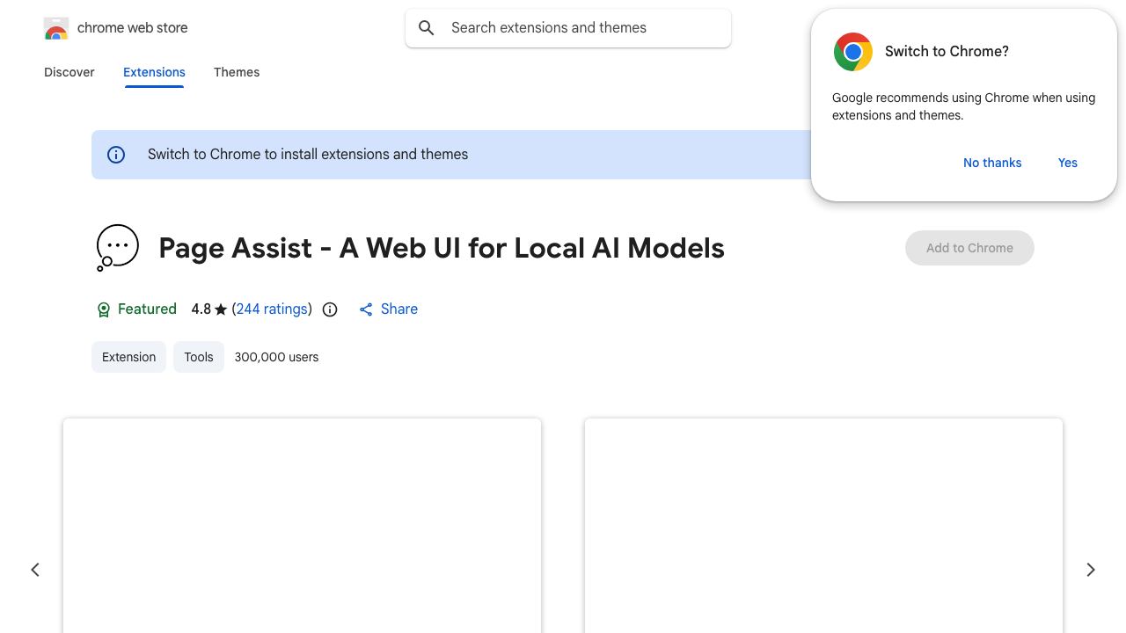Open the Discover tab
This screenshot has height=633, width=1126.
(69, 72)
